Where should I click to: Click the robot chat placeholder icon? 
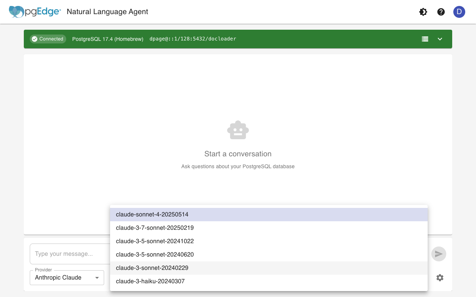(x=238, y=130)
